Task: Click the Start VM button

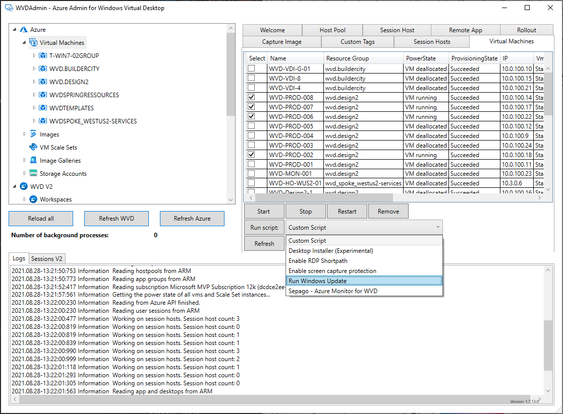Action: point(264,211)
